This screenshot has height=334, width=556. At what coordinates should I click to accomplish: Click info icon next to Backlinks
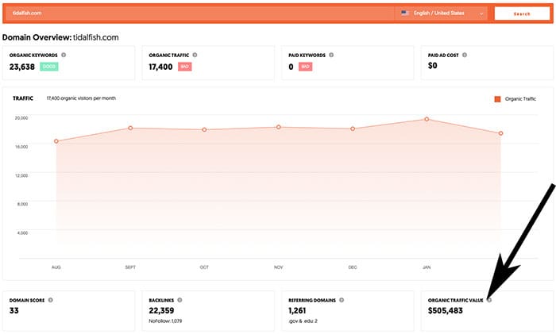pyautogui.click(x=180, y=300)
